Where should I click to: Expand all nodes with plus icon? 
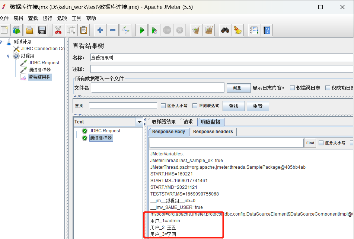[100, 30]
